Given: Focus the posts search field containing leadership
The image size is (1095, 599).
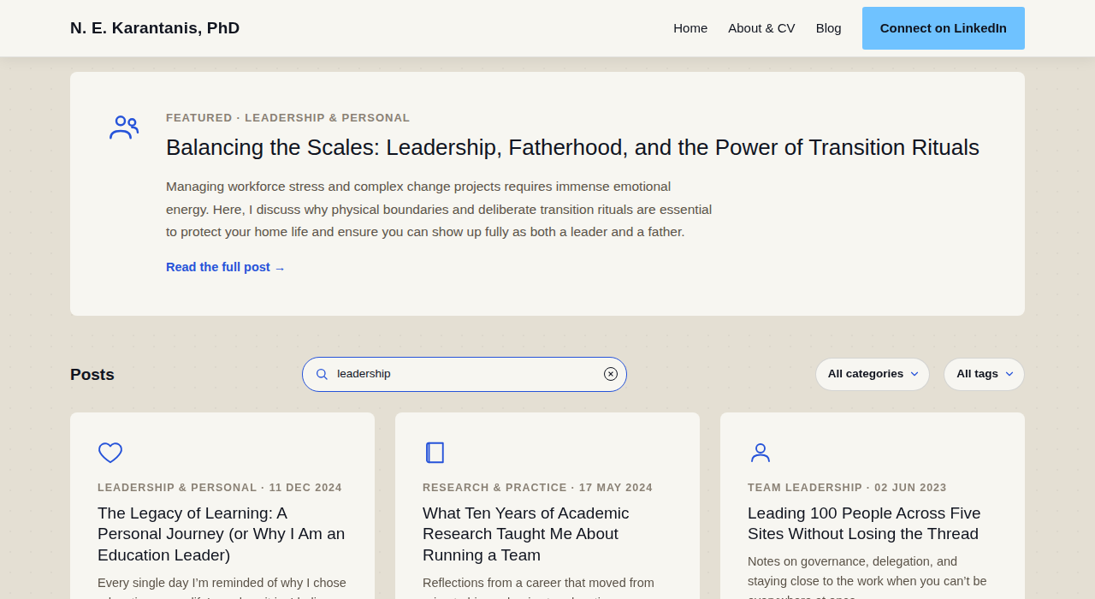Looking at the screenshot, I should [465, 374].
